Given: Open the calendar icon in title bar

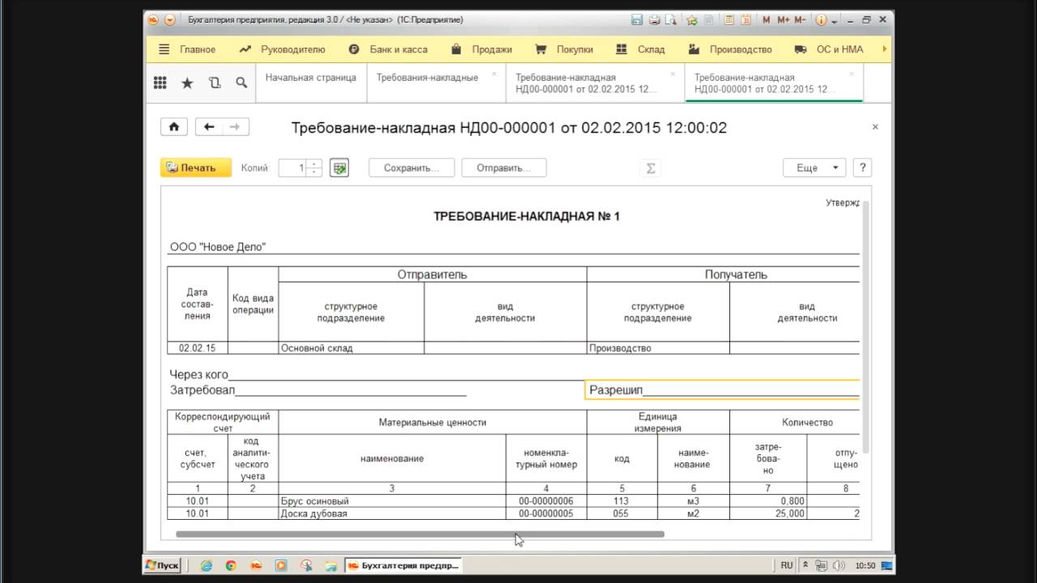Looking at the screenshot, I should pos(745,19).
